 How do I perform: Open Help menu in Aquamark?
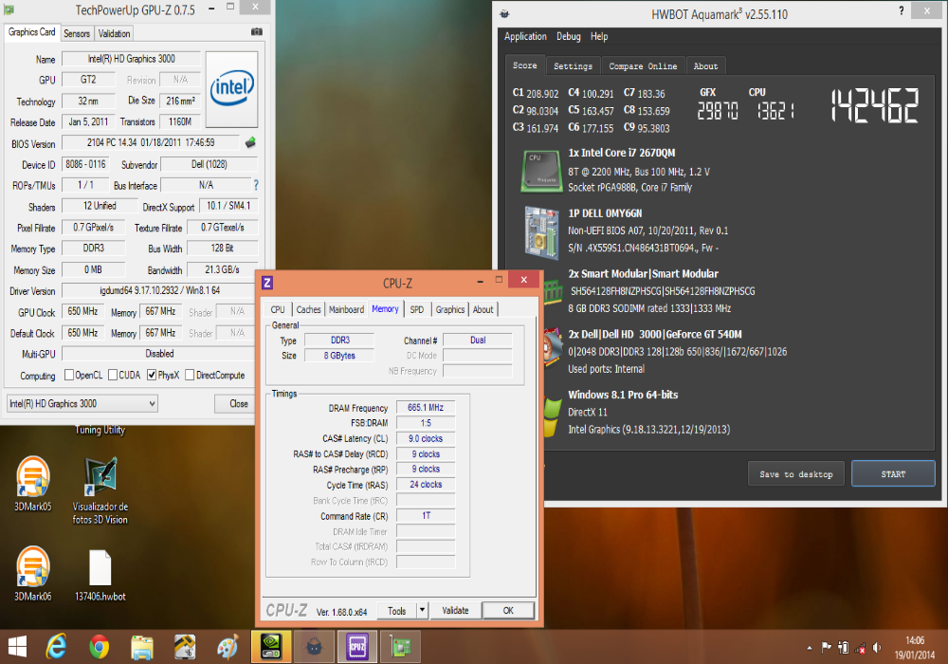coord(599,36)
